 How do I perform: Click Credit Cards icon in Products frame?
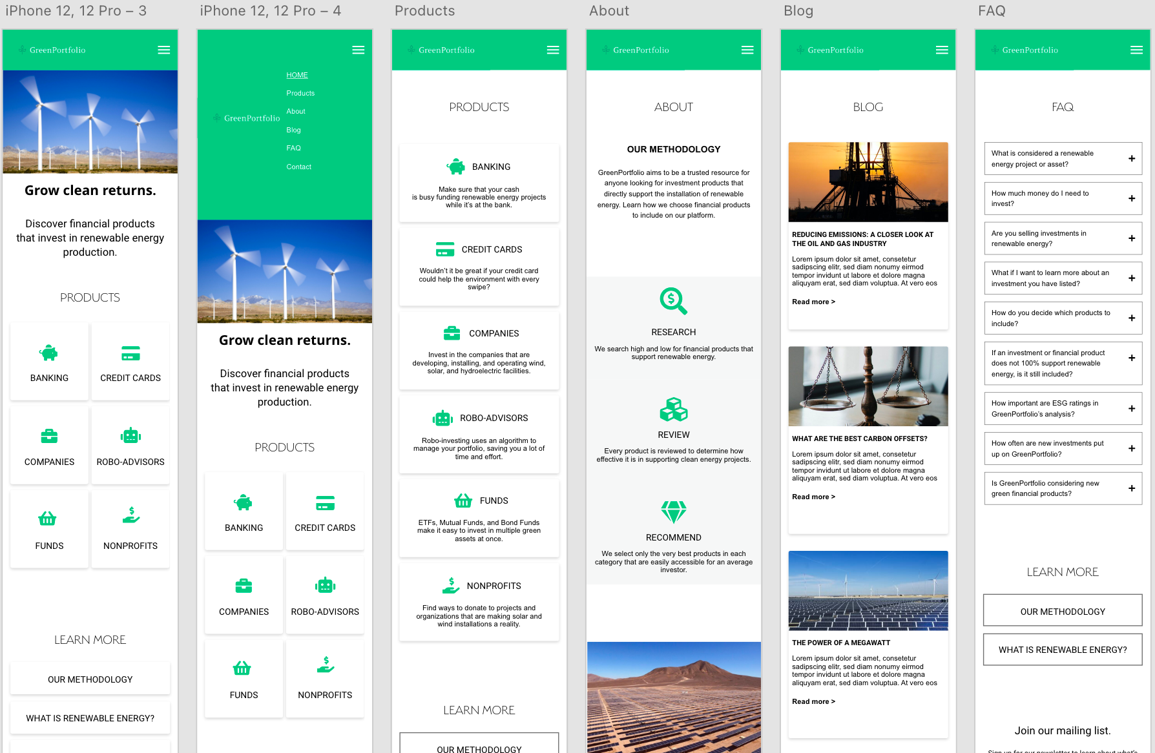click(445, 249)
